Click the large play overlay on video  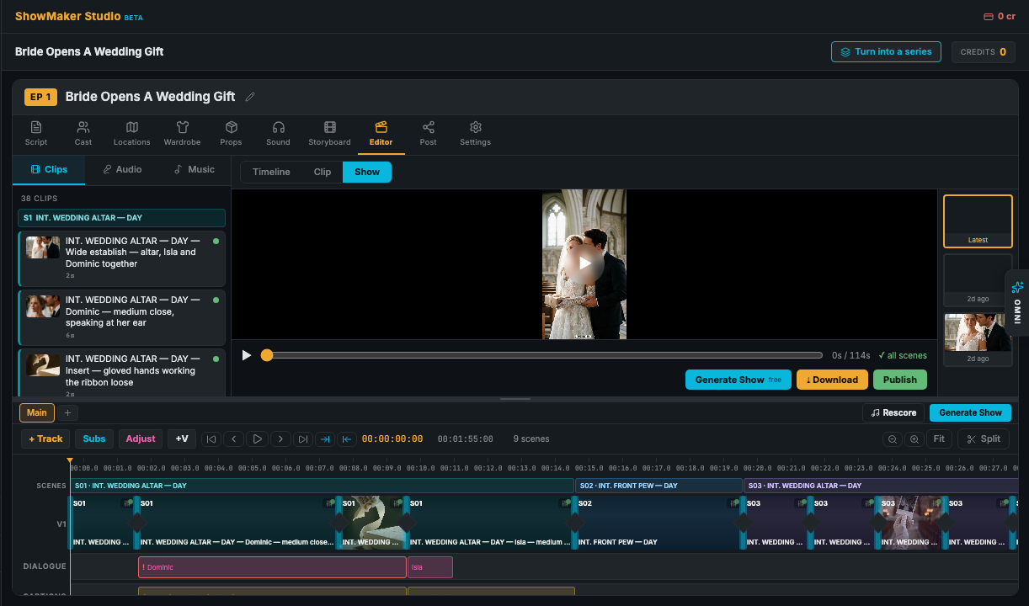(x=584, y=264)
